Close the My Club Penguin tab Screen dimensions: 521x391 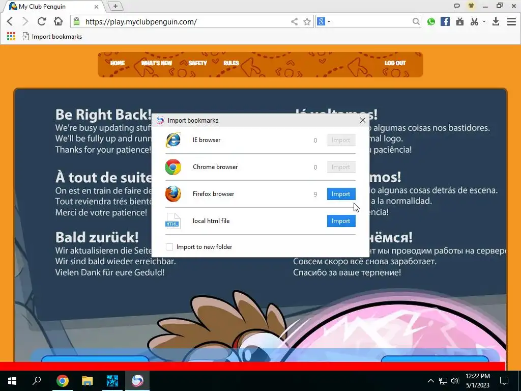[x=96, y=6]
